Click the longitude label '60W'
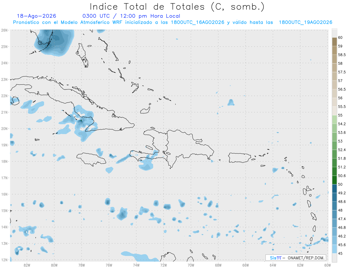348x269 pixels. pyautogui.click(x=328, y=265)
